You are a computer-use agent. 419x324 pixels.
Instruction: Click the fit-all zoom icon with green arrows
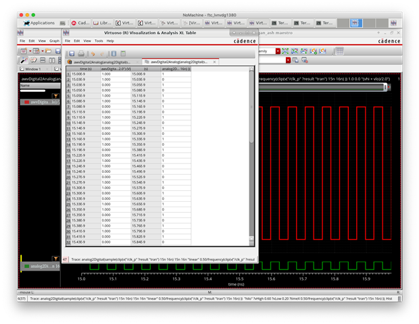pyautogui.click(x=285, y=51)
